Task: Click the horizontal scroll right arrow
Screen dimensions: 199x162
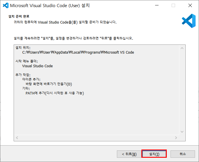Action: coord(176,138)
